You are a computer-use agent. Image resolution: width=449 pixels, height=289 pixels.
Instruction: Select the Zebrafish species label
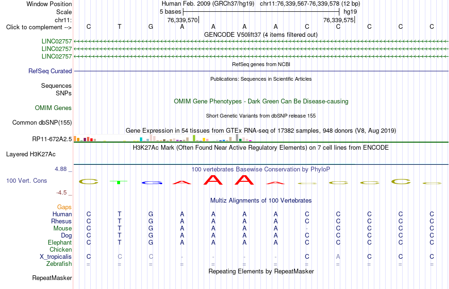(x=59, y=263)
